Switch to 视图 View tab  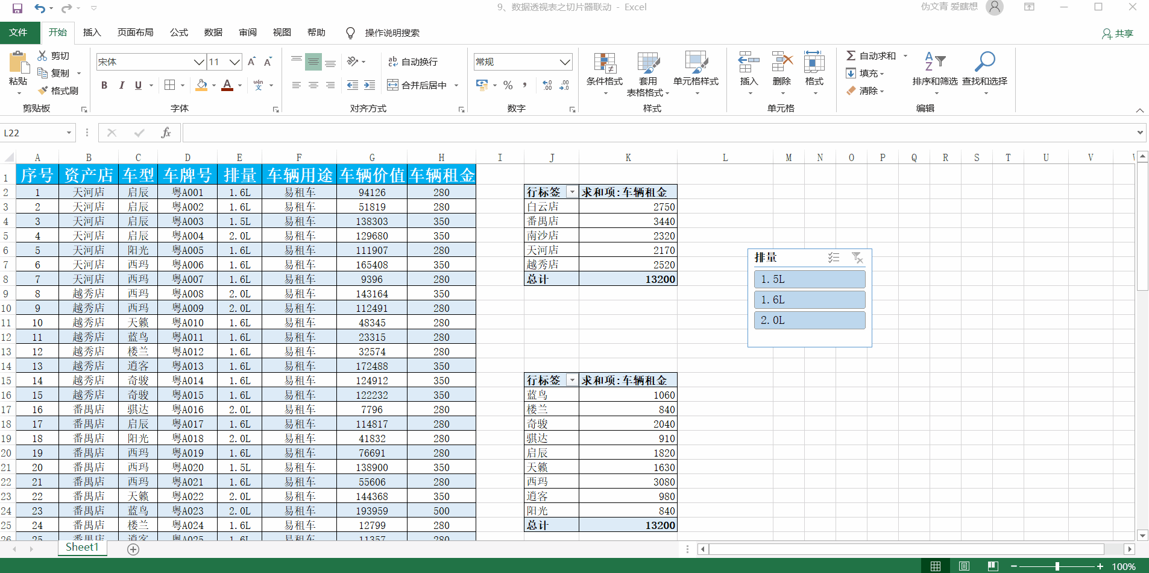coord(282,33)
